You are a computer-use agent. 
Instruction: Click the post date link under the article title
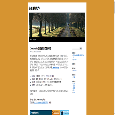pos(35,51)
